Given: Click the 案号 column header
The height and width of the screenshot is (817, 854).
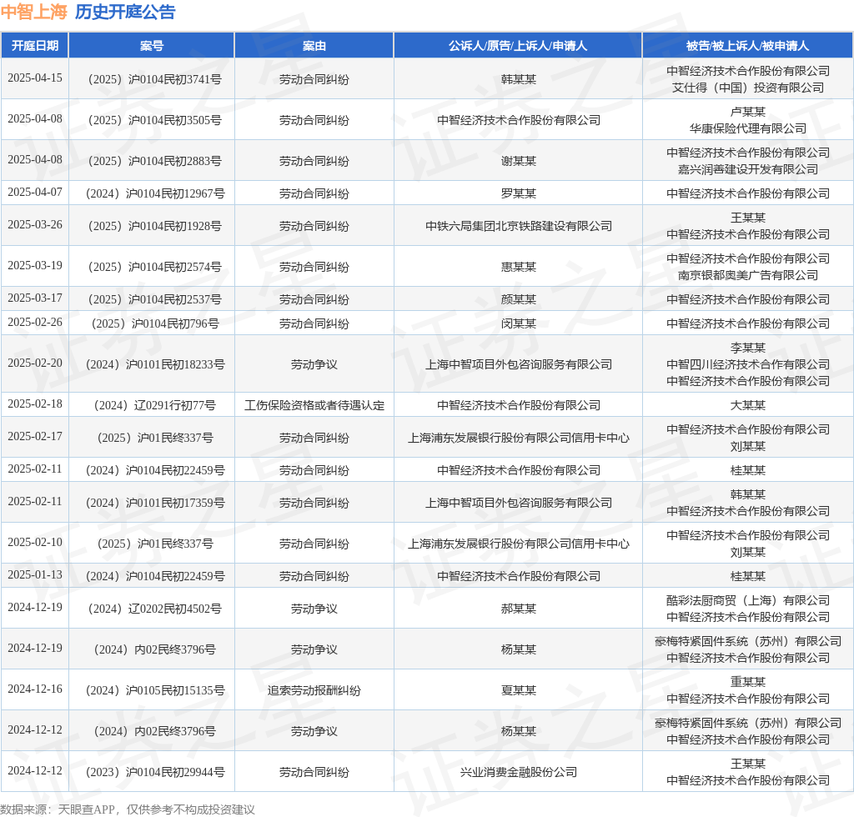Looking at the screenshot, I should pyautogui.click(x=152, y=46).
